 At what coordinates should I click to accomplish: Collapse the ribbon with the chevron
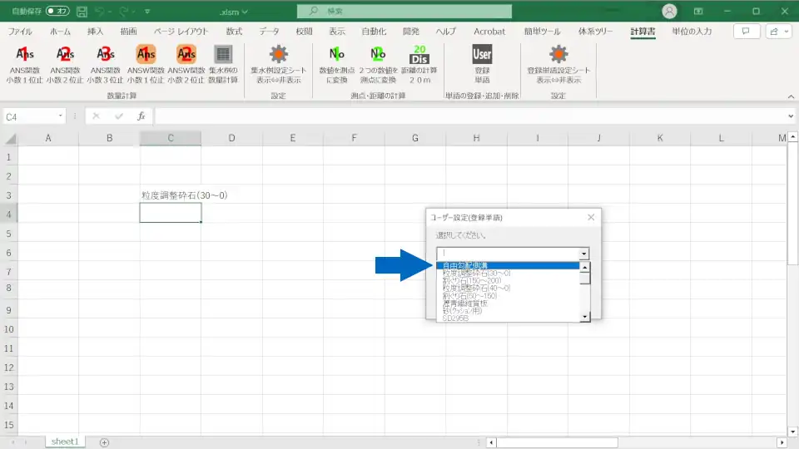pos(791,96)
